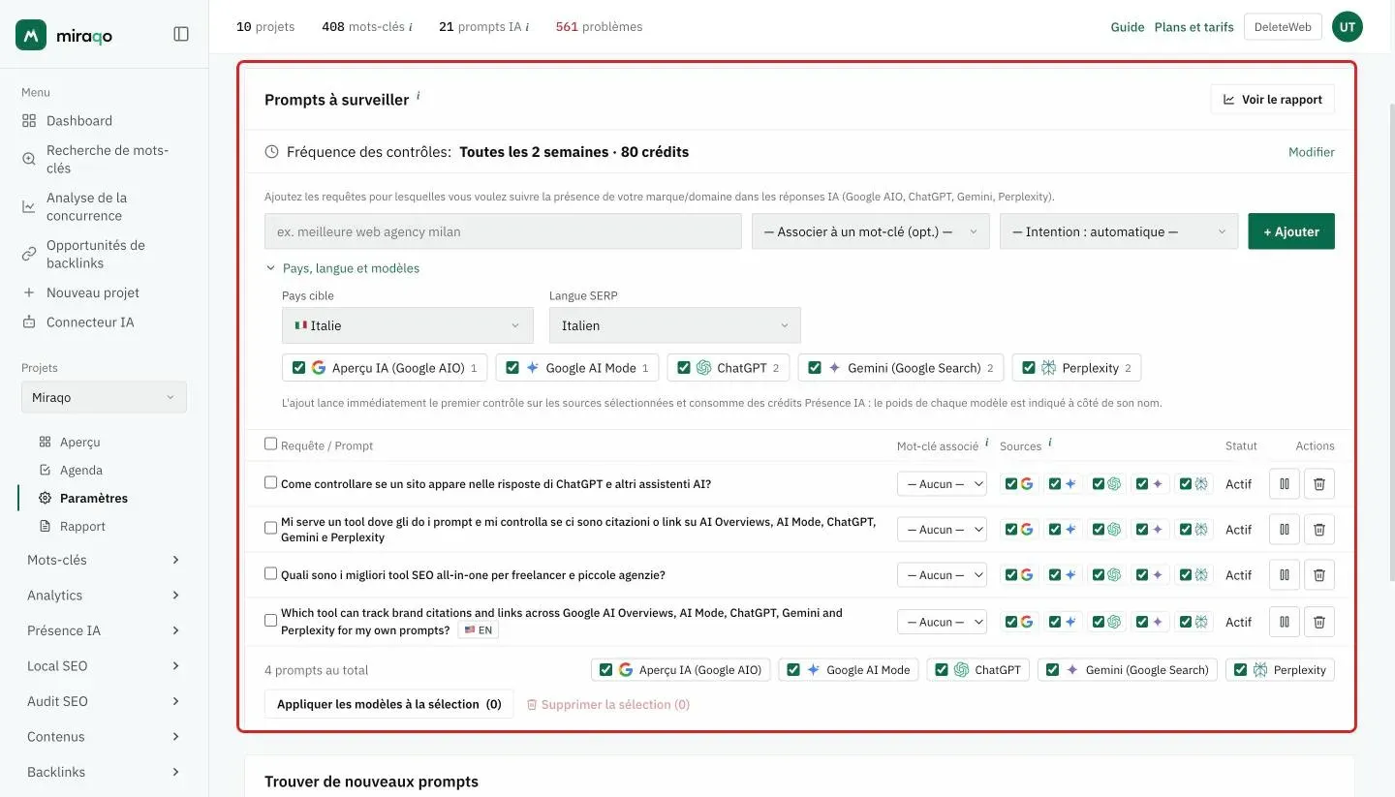Pause the 'Which tool can track brand' prompt
The width and height of the screenshot is (1395, 797).
click(1285, 622)
